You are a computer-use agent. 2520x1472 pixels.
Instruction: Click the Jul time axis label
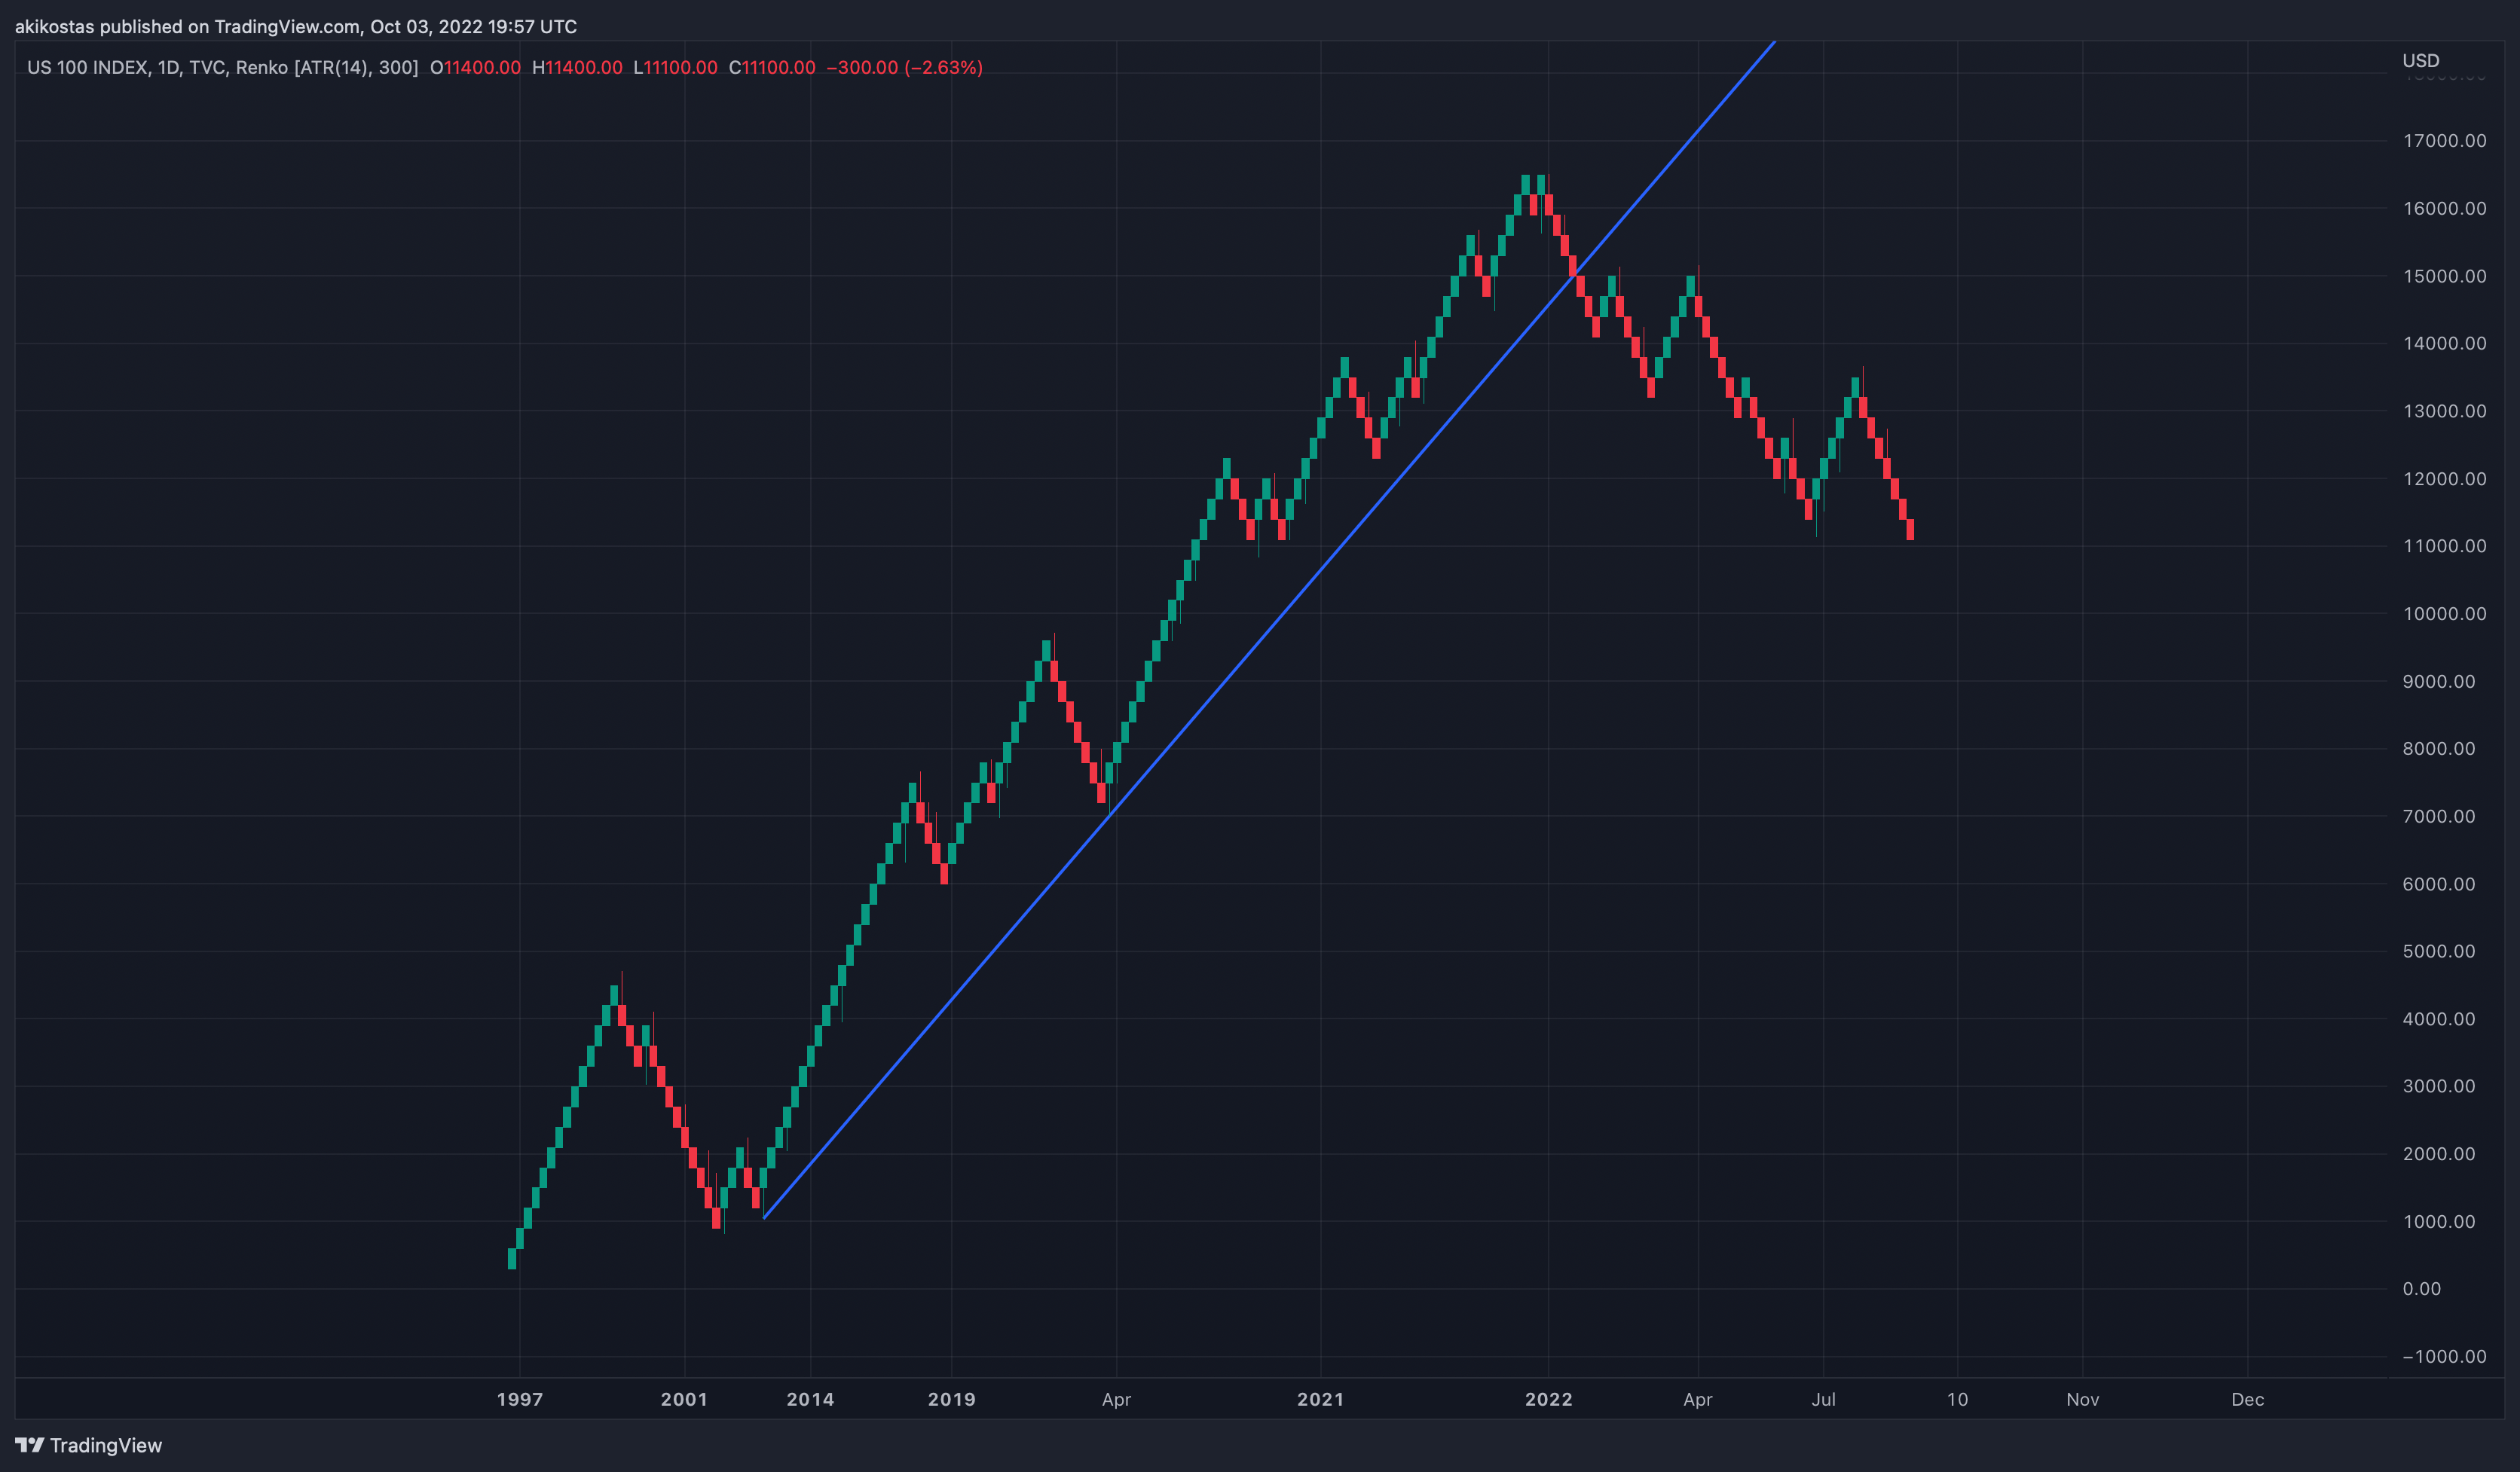click(x=1823, y=1399)
